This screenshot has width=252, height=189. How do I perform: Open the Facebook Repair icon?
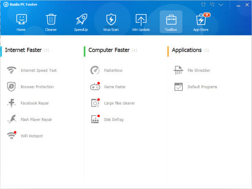tap(11, 103)
